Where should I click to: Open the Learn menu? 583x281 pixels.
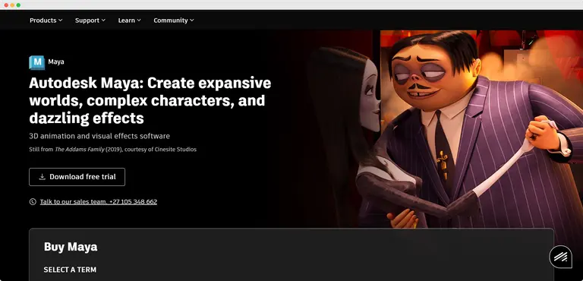click(x=129, y=21)
